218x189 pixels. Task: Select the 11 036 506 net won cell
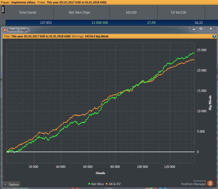point(100,23)
